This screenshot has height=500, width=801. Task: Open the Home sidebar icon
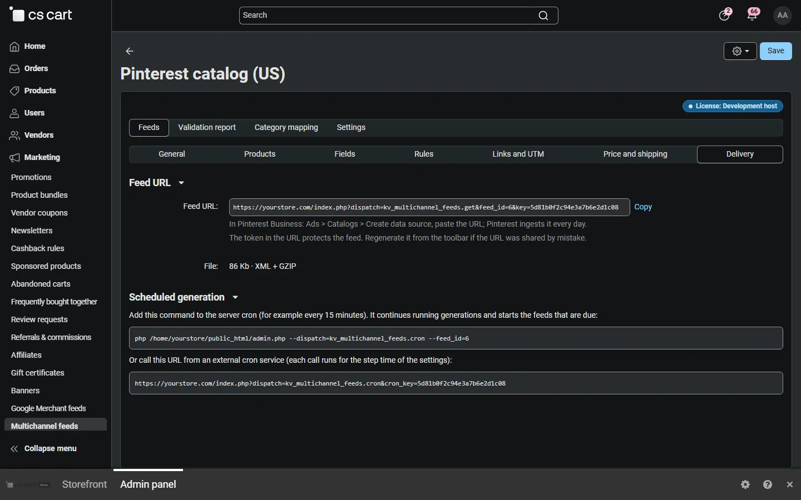pyautogui.click(x=14, y=47)
